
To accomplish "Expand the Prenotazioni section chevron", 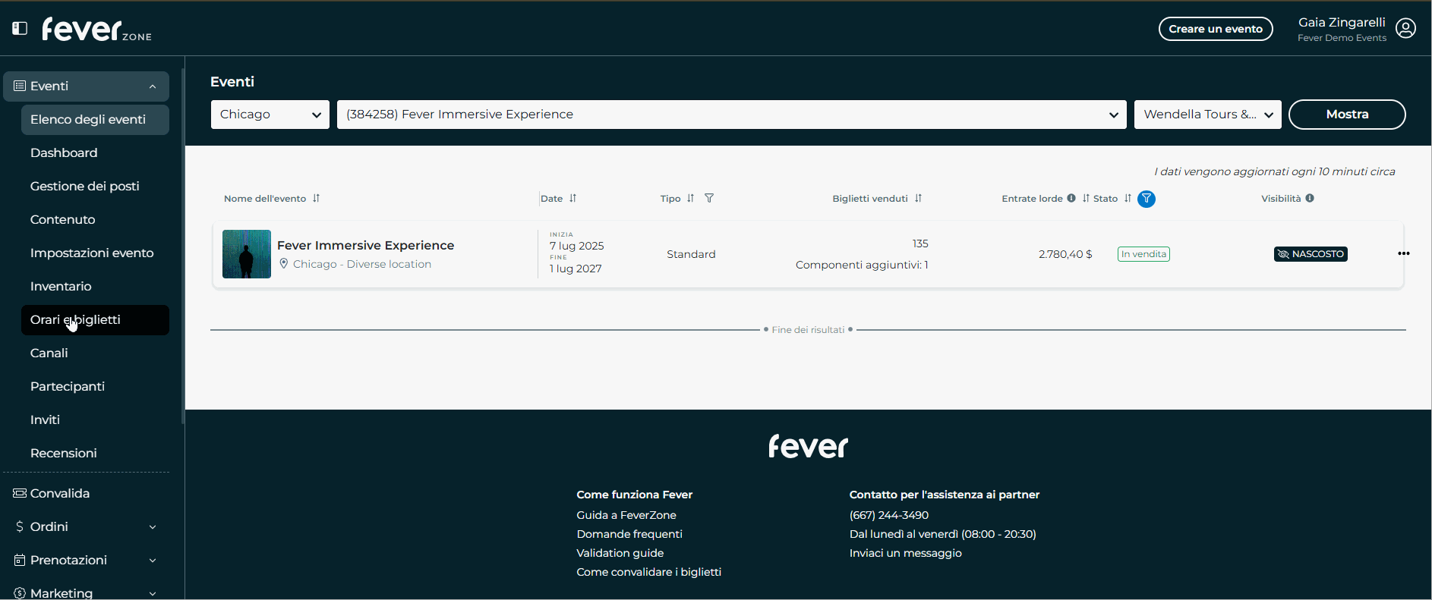I will (x=153, y=561).
